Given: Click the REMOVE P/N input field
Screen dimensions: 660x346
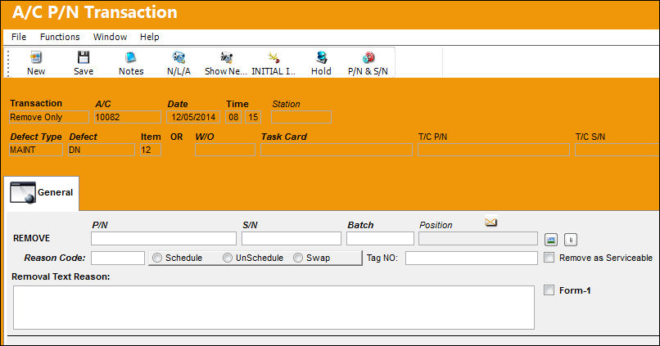Looking at the screenshot, I should click(x=164, y=238).
